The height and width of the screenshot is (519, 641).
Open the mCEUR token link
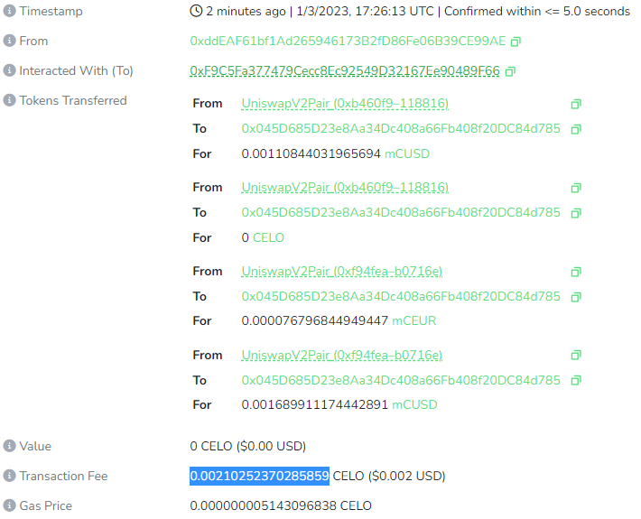(x=414, y=320)
